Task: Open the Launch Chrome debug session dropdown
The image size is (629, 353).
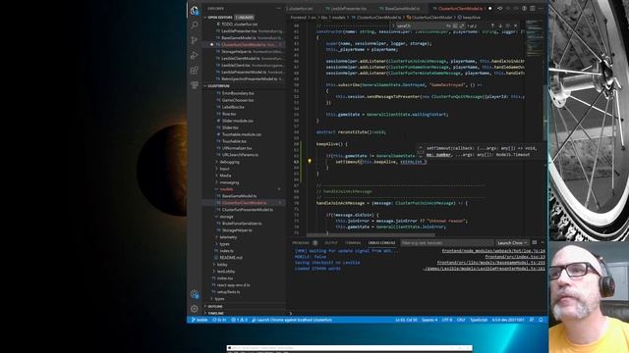Action: point(512,243)
